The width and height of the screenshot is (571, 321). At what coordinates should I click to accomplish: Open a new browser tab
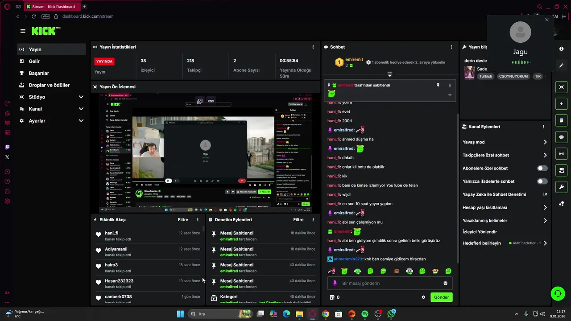pos(84,7)
